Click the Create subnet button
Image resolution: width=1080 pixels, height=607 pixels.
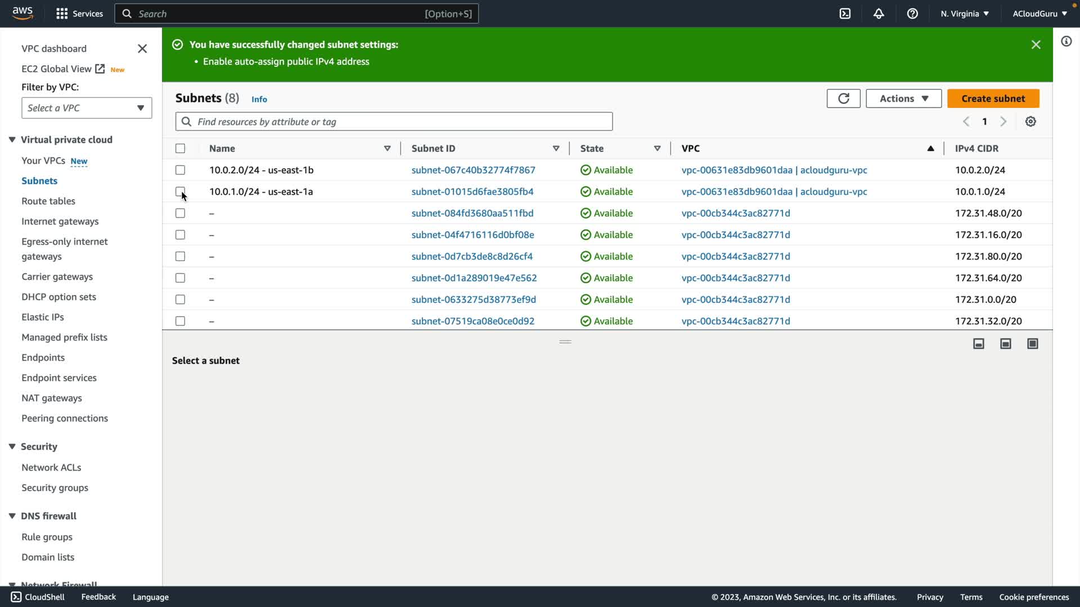click(993, 98)
